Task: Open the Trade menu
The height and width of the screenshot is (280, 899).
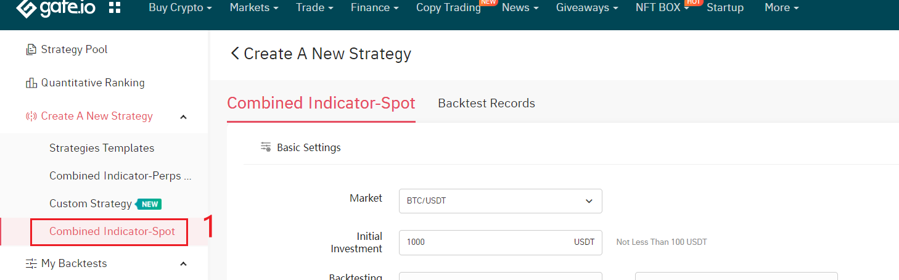Action: [314, 8]
